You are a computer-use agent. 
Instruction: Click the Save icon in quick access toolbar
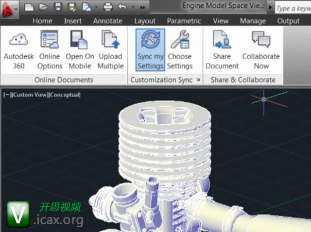[x=58, y=7]
